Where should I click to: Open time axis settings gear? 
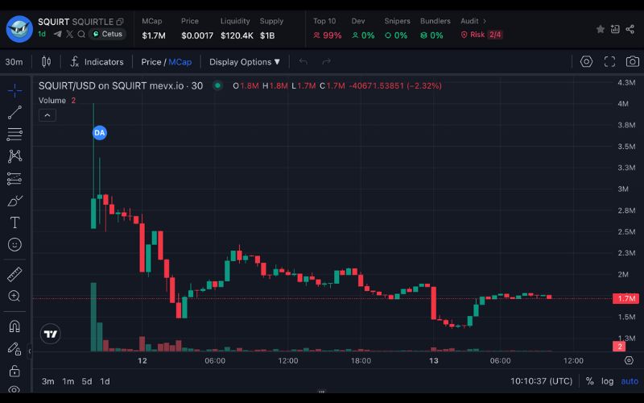(629, 360)
